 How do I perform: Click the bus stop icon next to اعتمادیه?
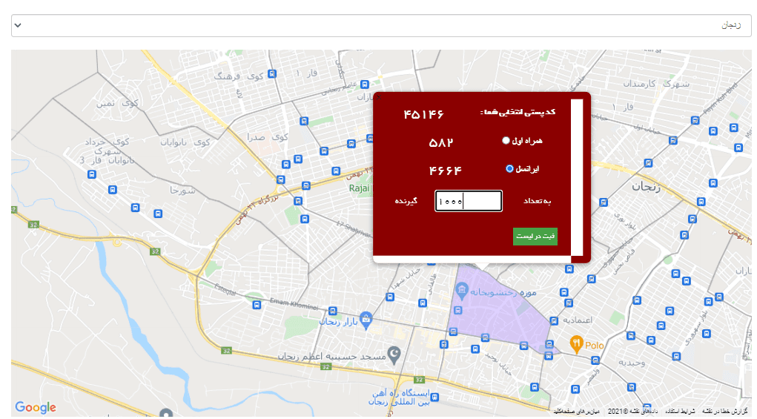tap(554, 320)
